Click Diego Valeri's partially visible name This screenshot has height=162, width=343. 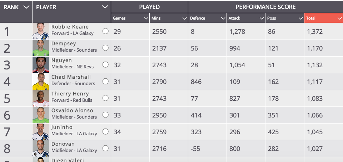pyautogui.click(x=68, y=160)
